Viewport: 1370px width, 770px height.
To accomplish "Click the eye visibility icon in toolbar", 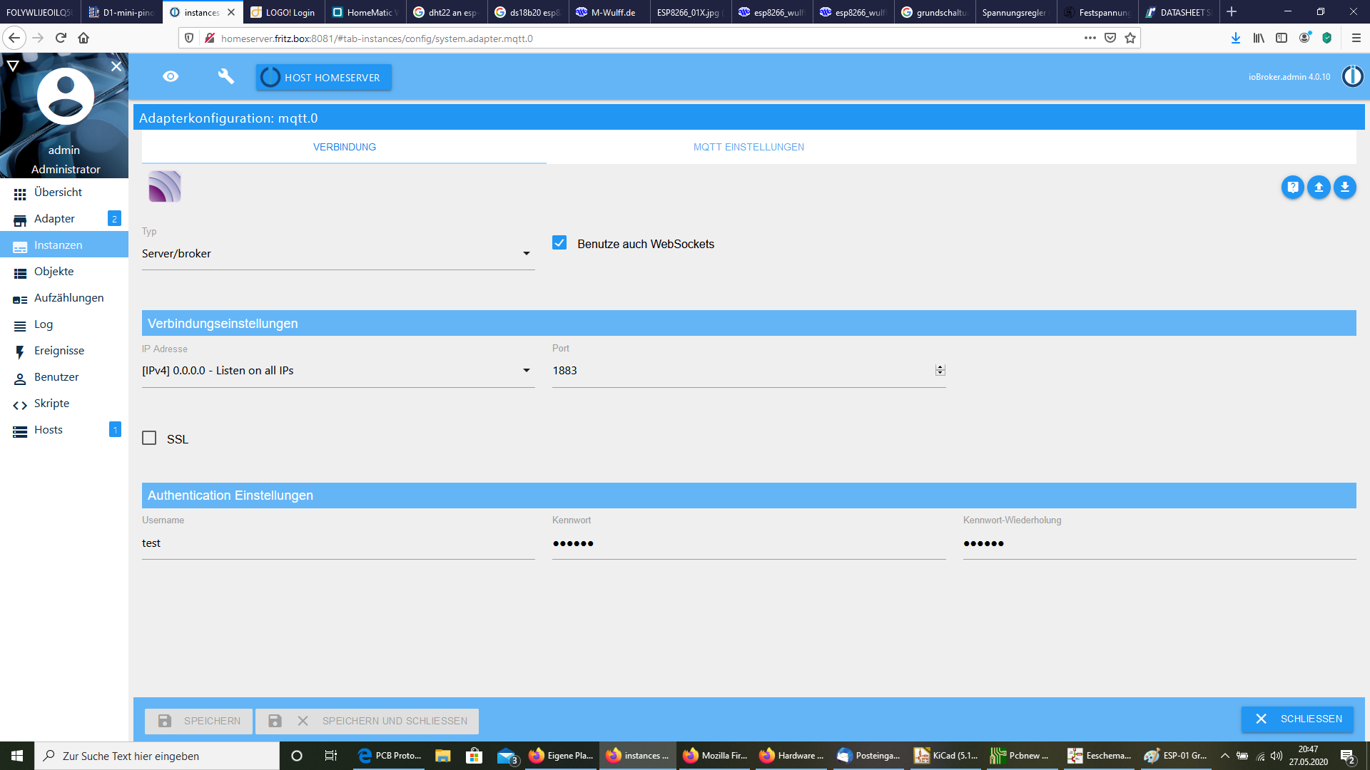I will coord(171,76).
